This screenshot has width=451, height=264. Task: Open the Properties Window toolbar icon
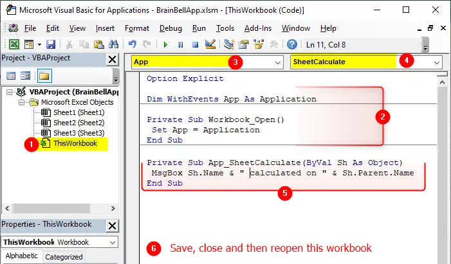[x=244, y=44]
